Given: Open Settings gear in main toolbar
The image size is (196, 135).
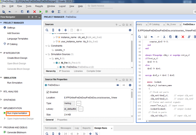Looking at the screenshot, I should click(x=53, y=12).
